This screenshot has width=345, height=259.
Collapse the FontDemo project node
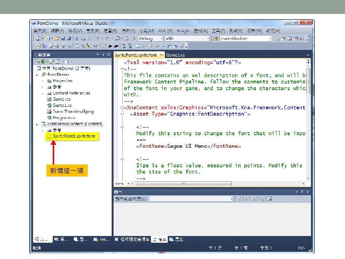[37, 75]
